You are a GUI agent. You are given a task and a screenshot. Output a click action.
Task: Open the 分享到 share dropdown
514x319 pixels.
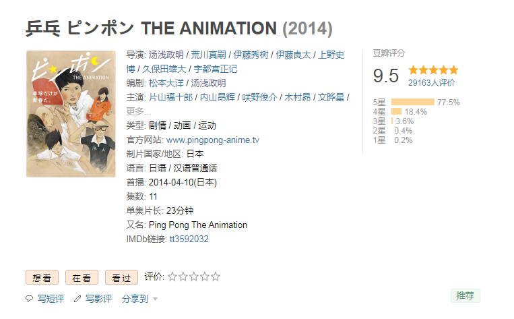point(139,299)
